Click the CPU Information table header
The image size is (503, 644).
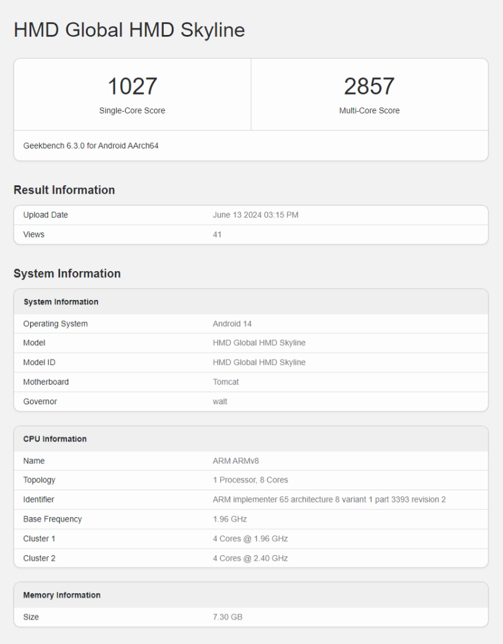click(x=55, y=439)
